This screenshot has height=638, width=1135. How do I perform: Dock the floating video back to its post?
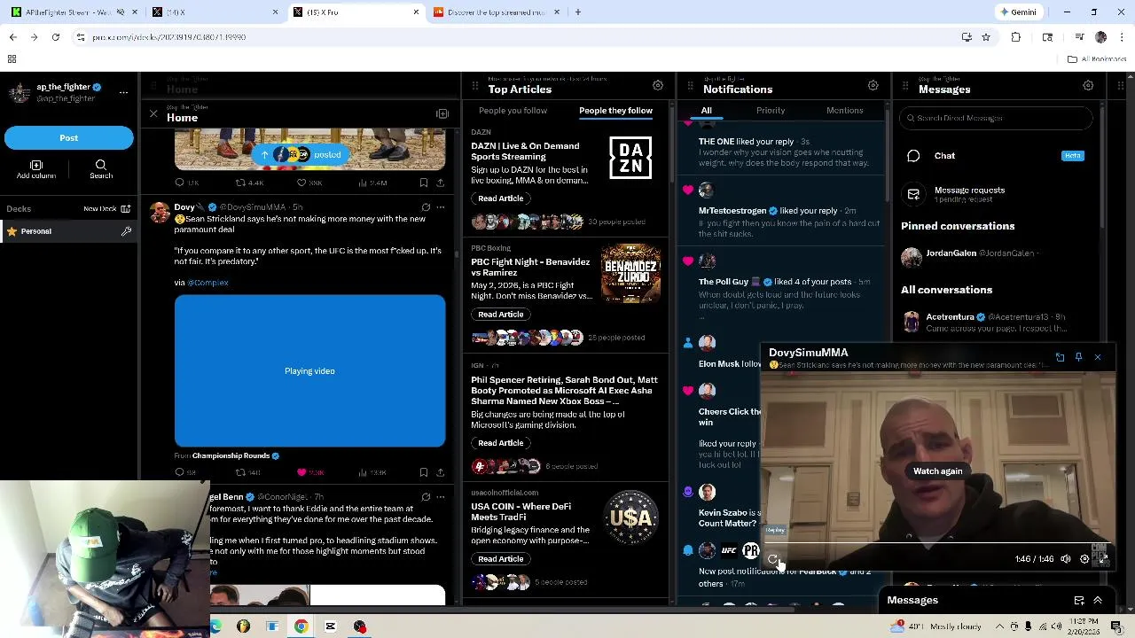tap(1060, 357)
